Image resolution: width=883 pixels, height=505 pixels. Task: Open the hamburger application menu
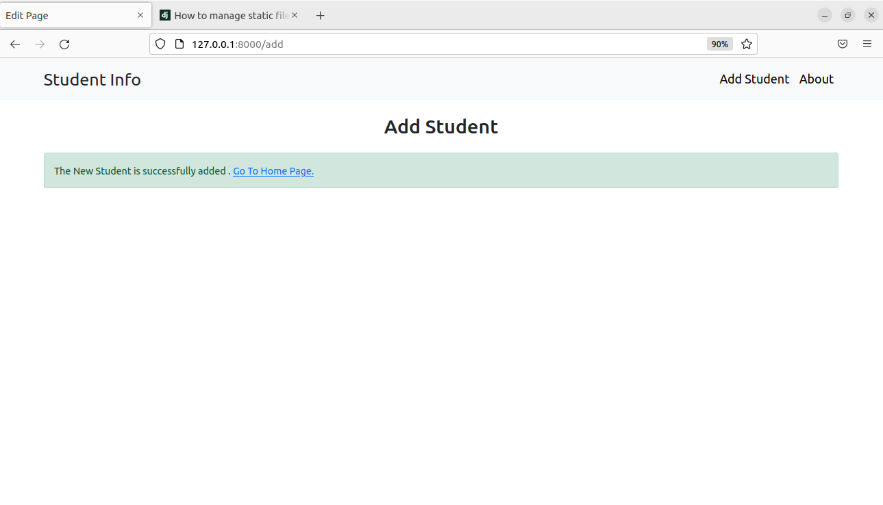pos(867,44)
